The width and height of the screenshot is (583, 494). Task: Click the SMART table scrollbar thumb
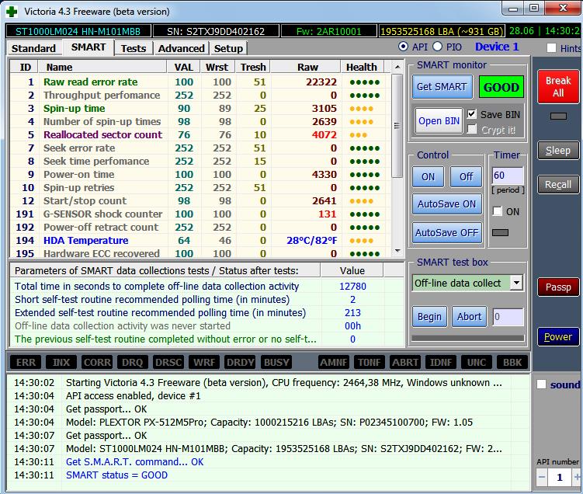(x=397, y=126)
